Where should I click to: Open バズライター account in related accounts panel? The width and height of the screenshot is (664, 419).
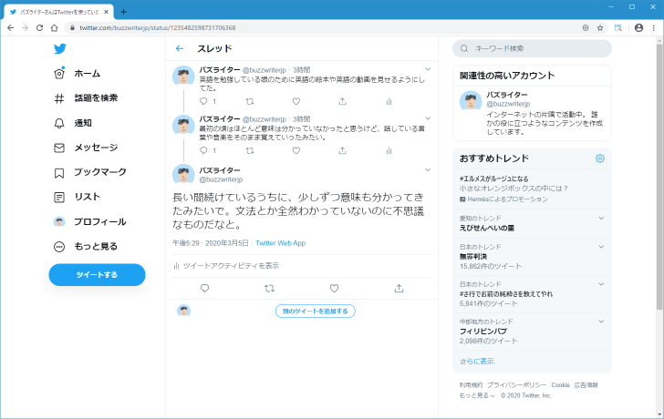coord(532,113)
